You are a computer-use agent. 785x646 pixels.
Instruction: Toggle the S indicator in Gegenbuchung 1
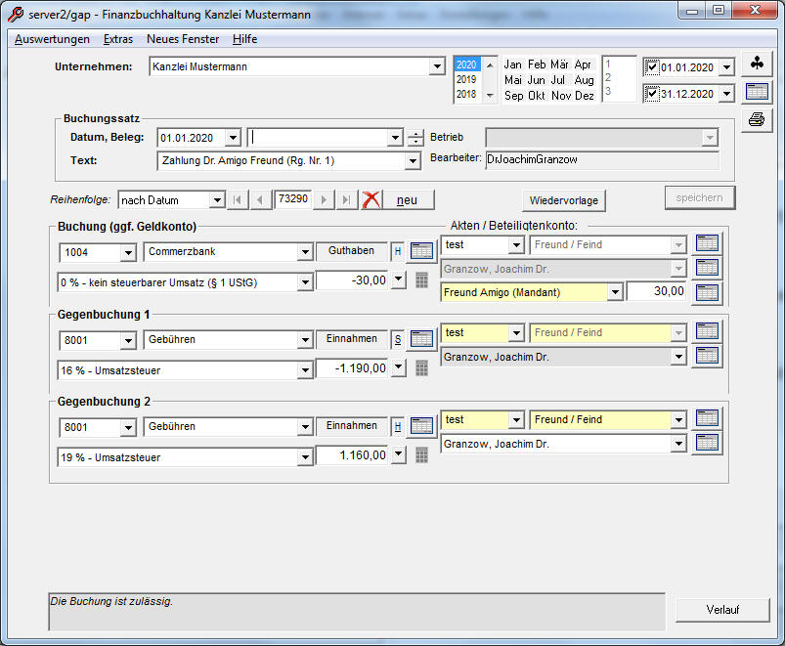[398, 339]
